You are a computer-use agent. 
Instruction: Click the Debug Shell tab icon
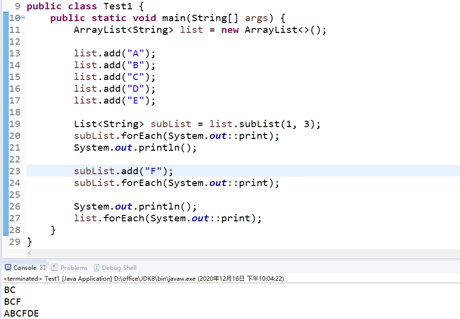[96, 268]
